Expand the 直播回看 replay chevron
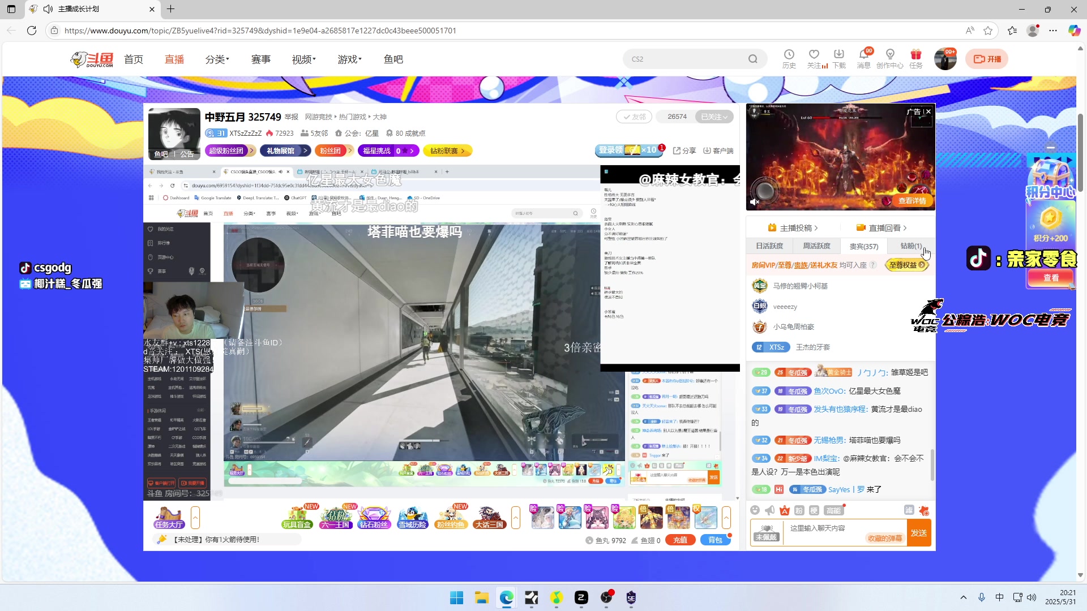1087x611 pixels. [x=881, y=227]
